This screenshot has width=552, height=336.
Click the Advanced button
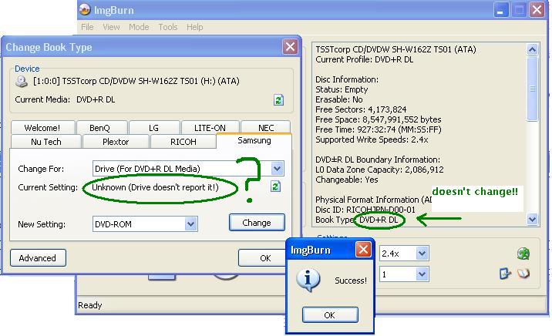38,258
